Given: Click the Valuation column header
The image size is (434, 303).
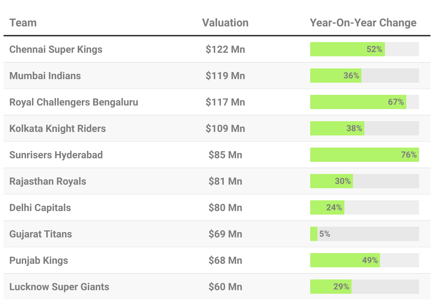Looking at the screenshot, I should [225, 23].
